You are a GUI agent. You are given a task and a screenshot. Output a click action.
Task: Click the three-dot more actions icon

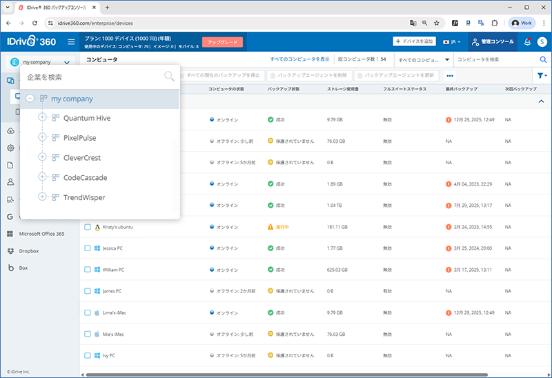[450, 75]
